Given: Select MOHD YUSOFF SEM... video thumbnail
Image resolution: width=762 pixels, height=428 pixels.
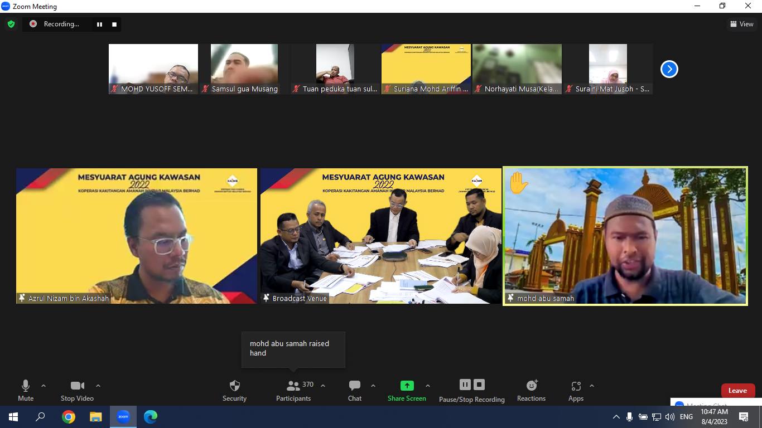Looking at the screenshot, I should coord(153,69).
